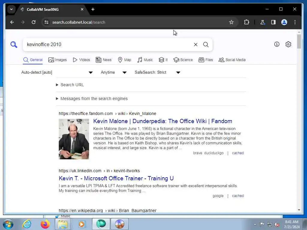This screenshot has width=307, height=230.
Task: Switch to the Map category tab
Action: pos(124,60)
